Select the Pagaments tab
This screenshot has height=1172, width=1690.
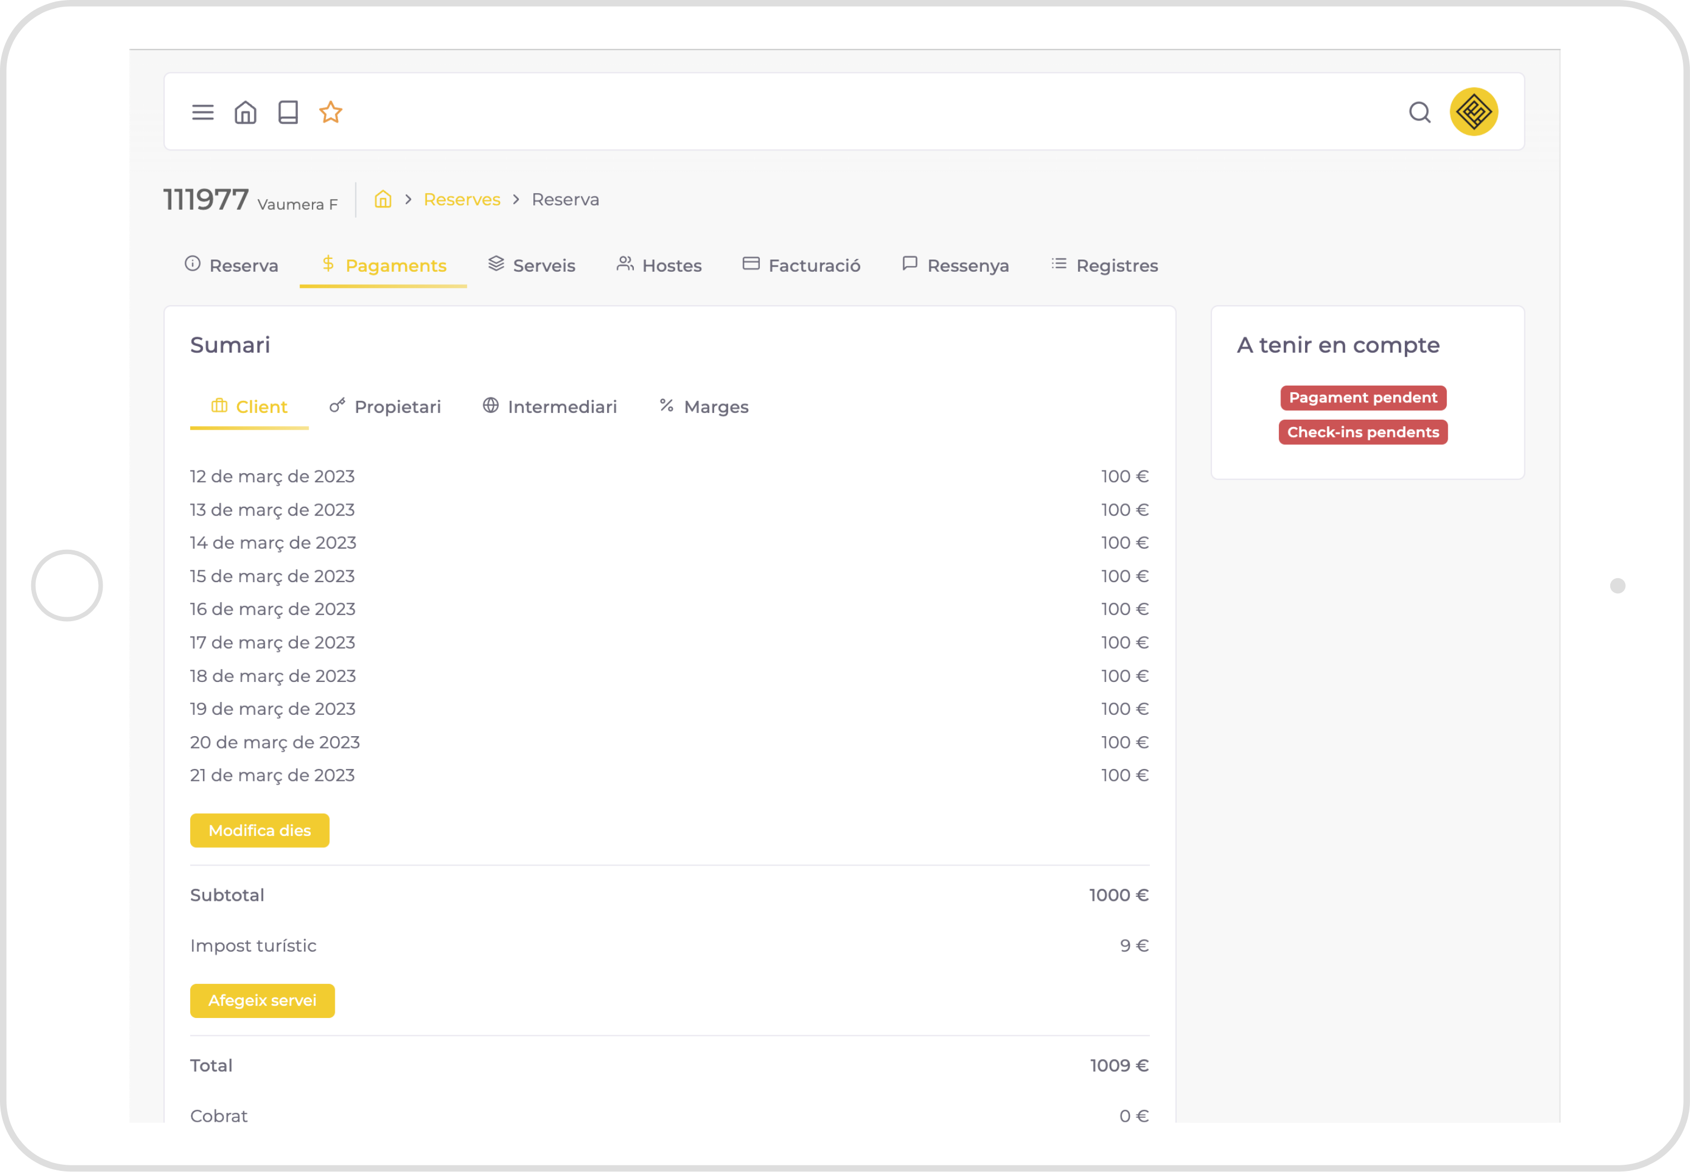click(x=383, y=265)
